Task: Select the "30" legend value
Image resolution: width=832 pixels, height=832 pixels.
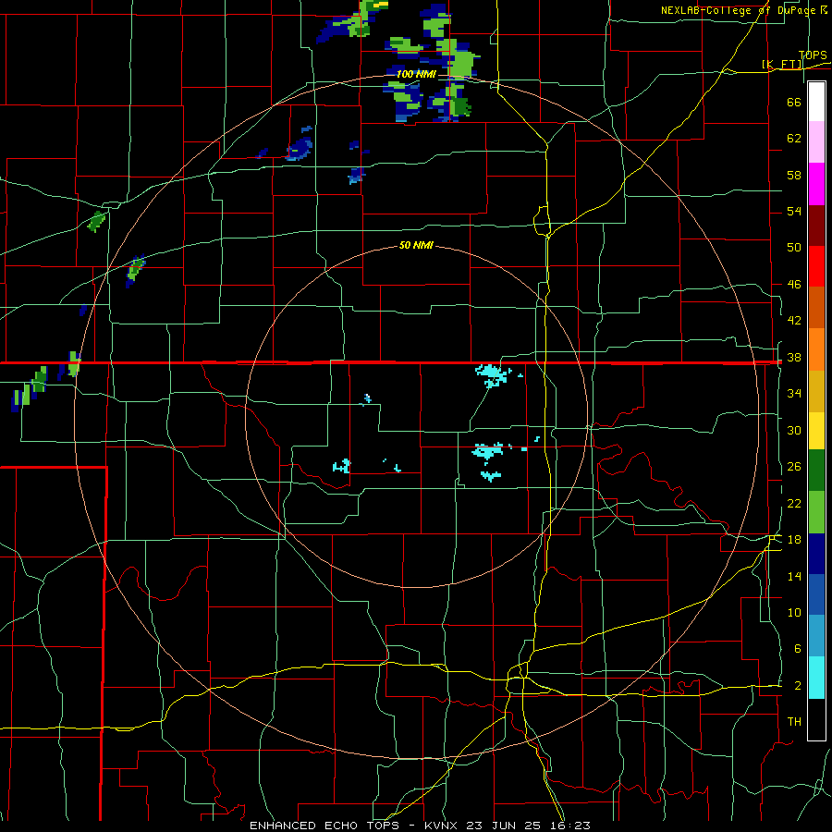Action: pos(794,430)
